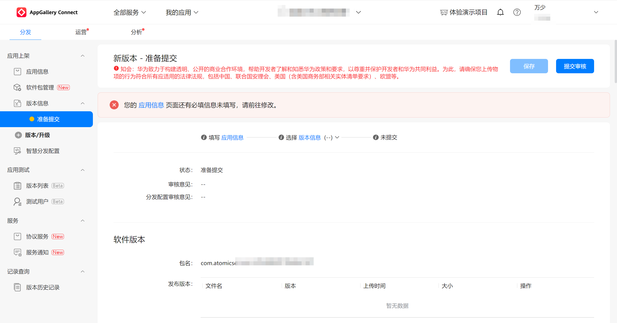Switch to the 分析 tab
Screen dimensions: 617x323
(136, 32)
